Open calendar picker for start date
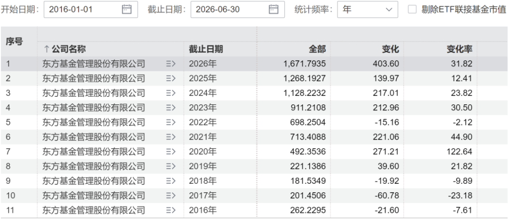 click(x=127, y=9)
